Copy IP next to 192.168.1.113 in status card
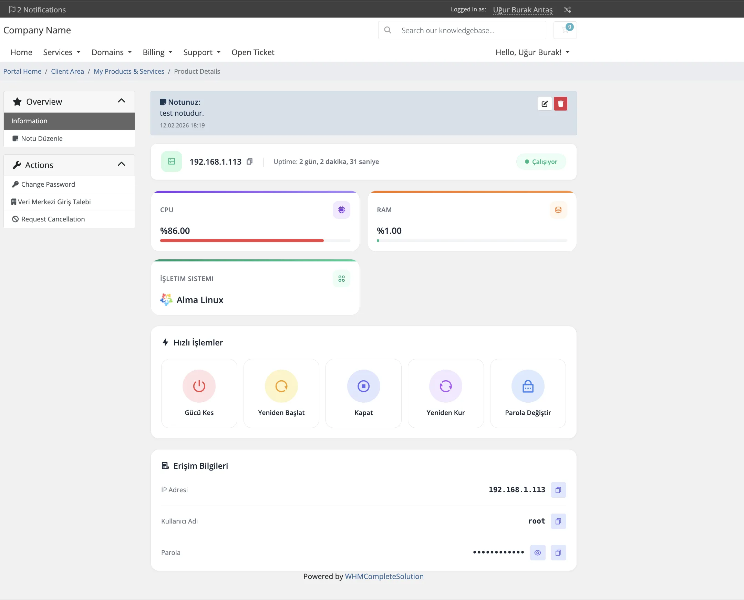 249,162
